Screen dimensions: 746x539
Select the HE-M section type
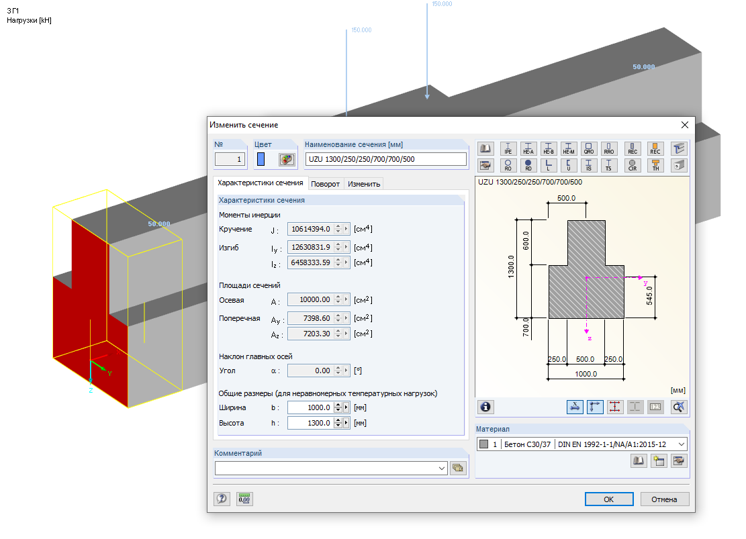pos(569,149)
